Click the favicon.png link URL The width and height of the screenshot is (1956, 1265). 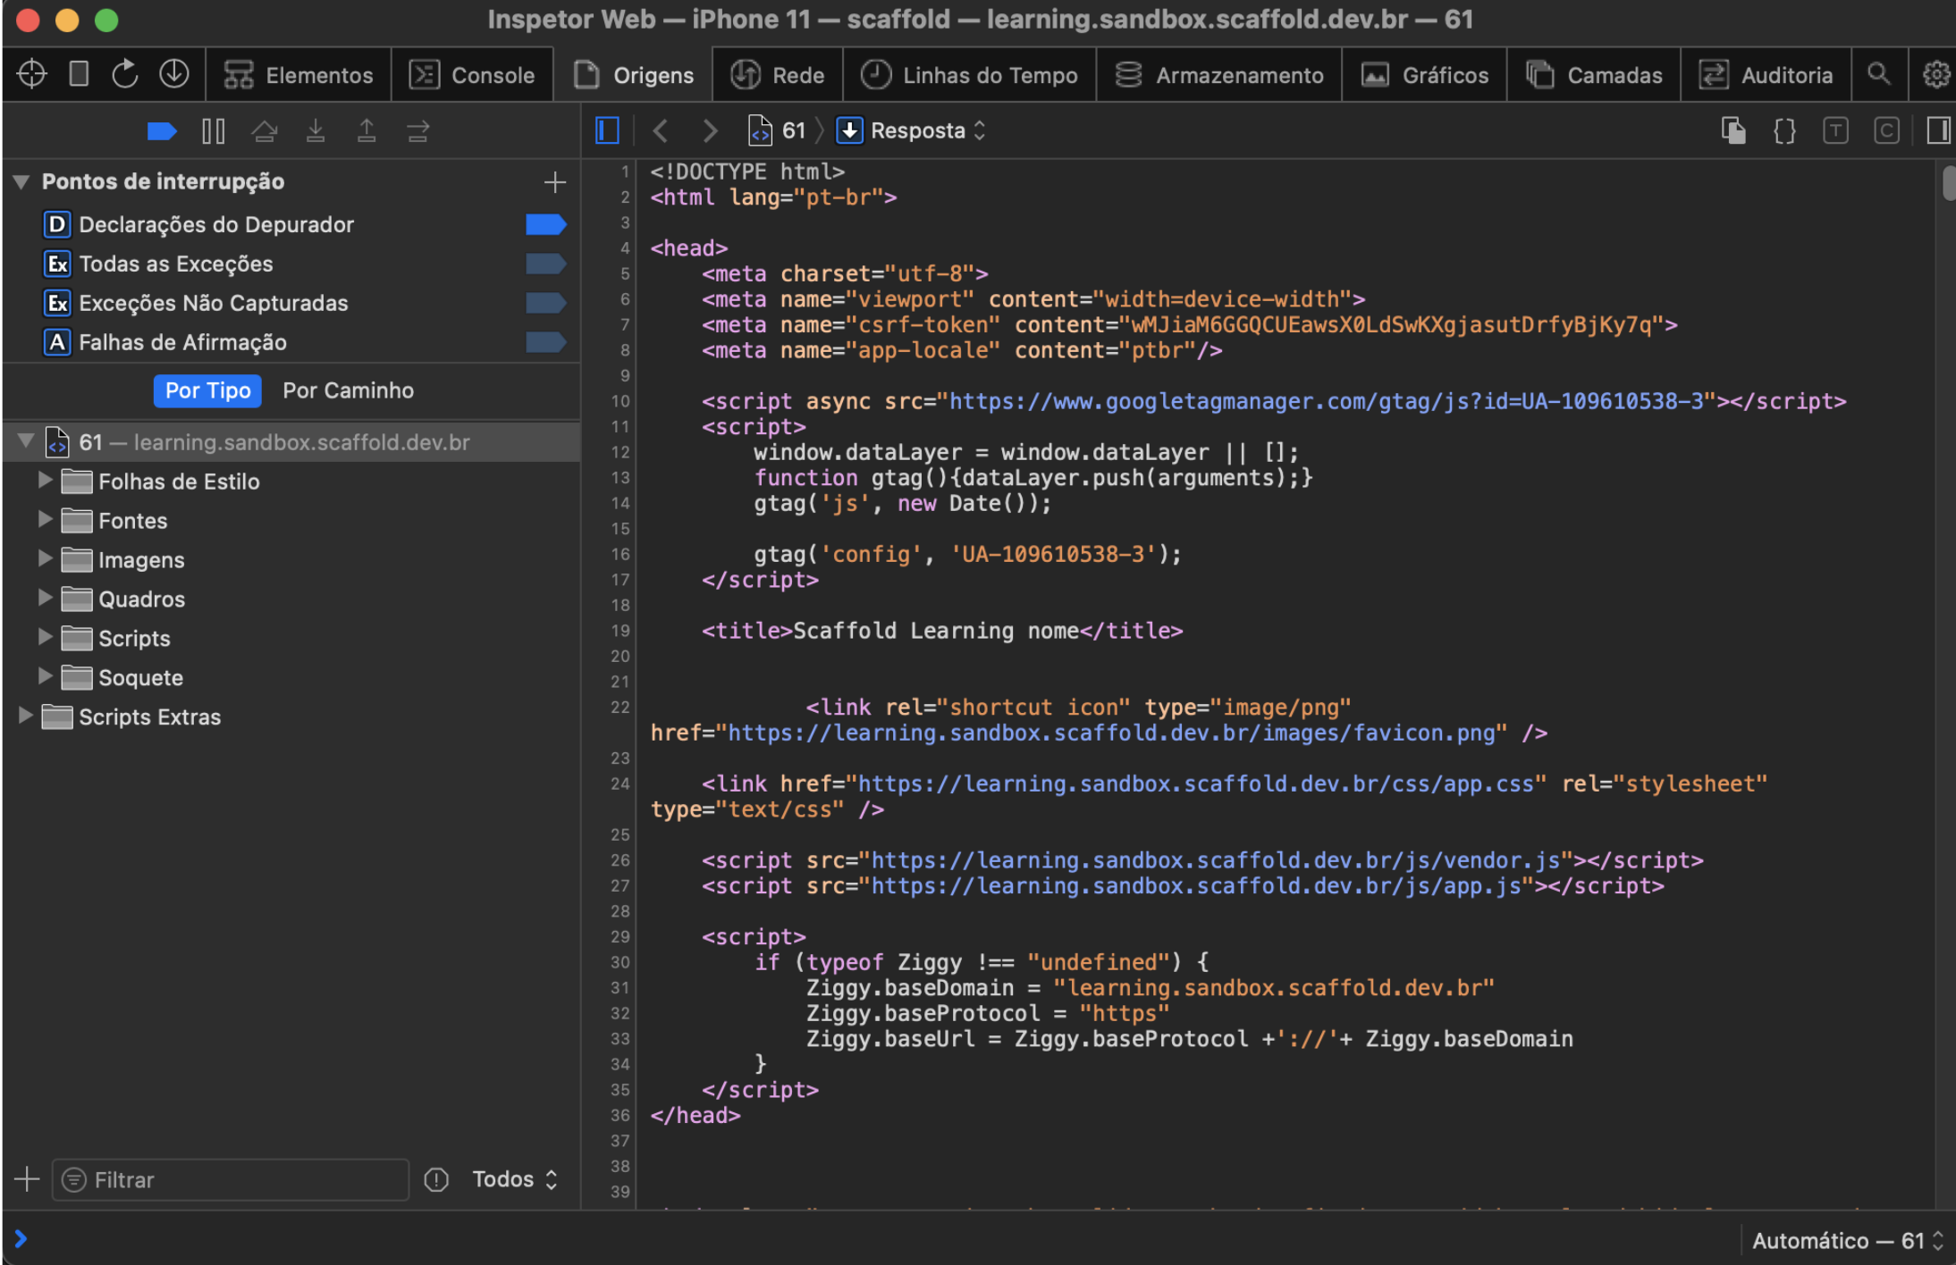pyautogui.click(x=1111, y=733)
